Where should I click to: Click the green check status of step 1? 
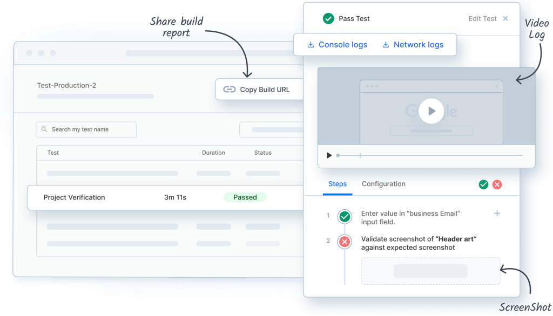pyautogui.click(x=345, y=217)
